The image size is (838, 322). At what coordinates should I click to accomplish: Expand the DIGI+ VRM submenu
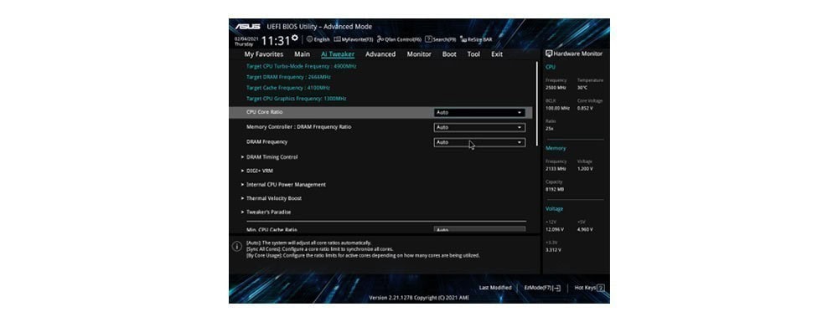click(257, 171)
